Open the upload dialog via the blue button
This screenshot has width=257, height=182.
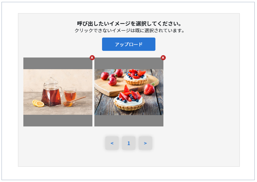coord(128,44)
